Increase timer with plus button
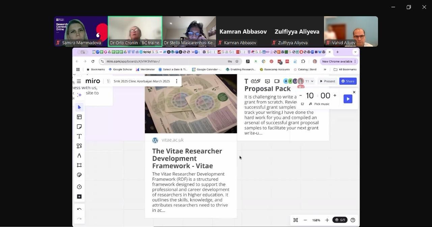The image size is (432, 227). (335, 96)
